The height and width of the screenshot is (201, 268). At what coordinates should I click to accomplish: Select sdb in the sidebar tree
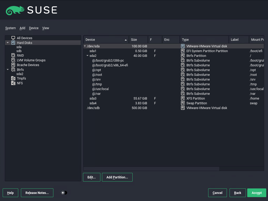19,51
